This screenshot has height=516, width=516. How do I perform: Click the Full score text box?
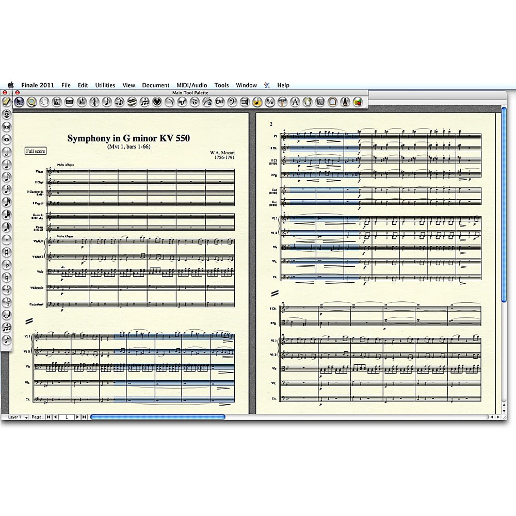point(36,151)
